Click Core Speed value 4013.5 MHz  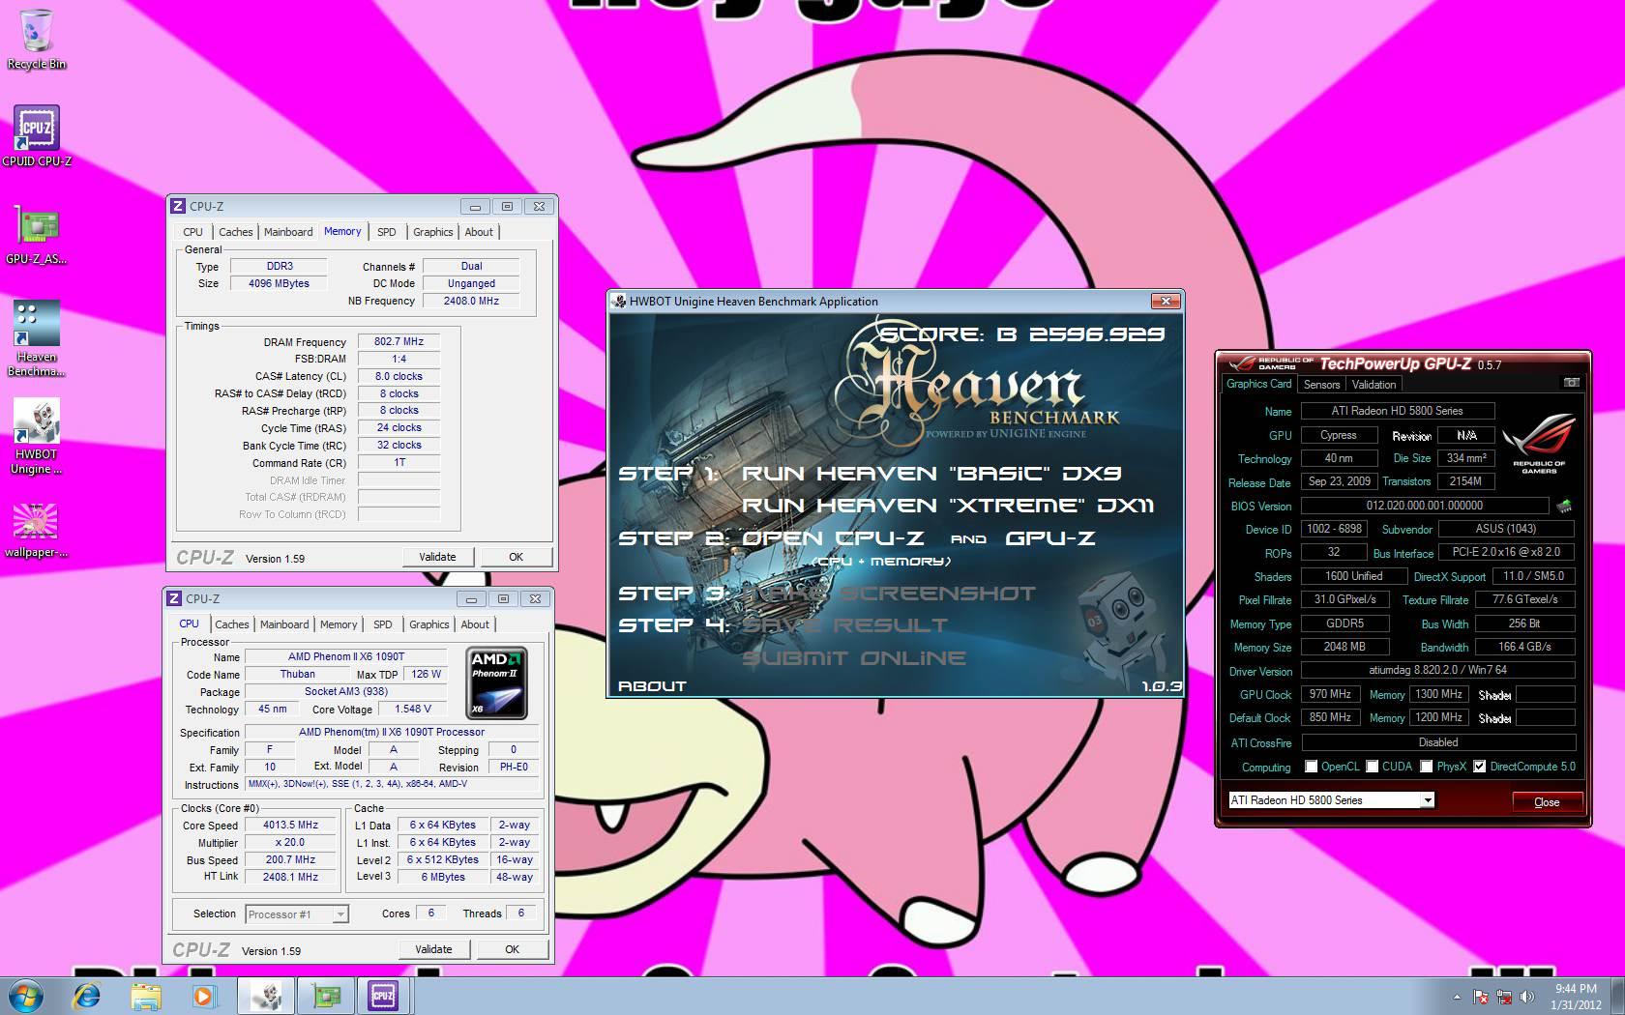pos(290,825)
